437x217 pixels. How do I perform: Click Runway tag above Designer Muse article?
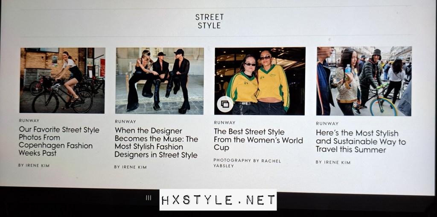coord(125,122)
